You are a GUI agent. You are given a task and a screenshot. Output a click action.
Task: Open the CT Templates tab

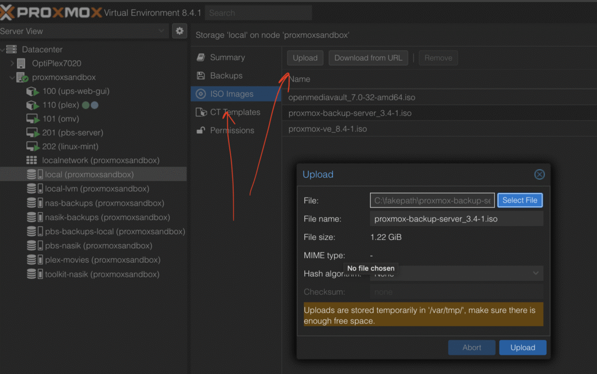(235, 112)
